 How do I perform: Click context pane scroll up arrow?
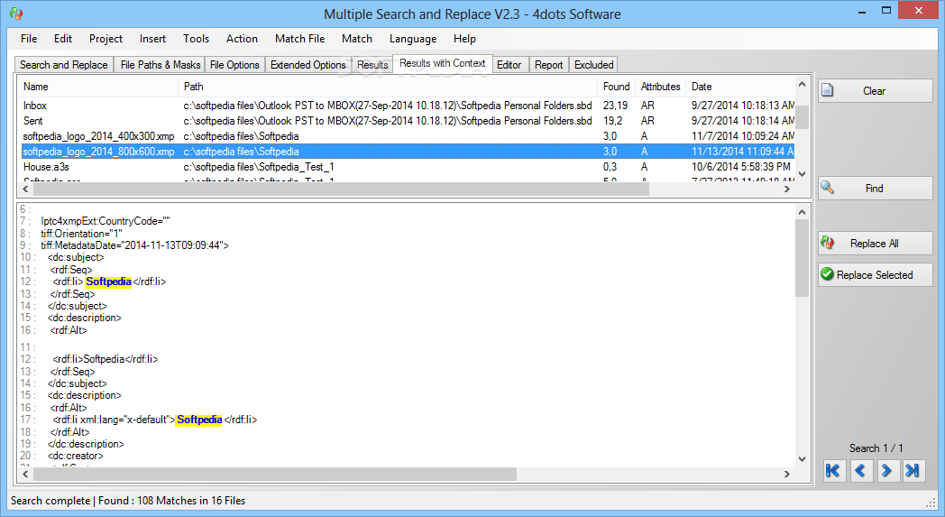tap(803, 212)
